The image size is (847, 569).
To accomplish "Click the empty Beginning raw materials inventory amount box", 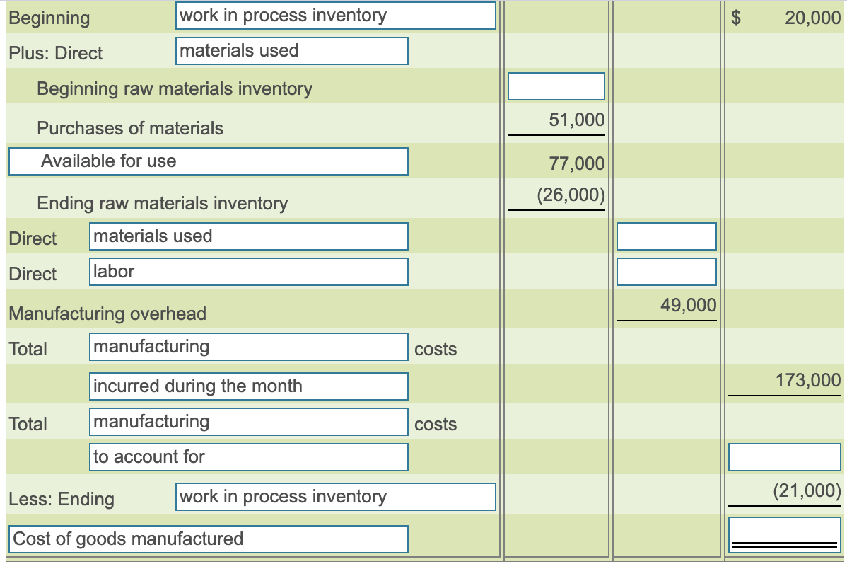I will pyautogui.click(x=556, y=86).
